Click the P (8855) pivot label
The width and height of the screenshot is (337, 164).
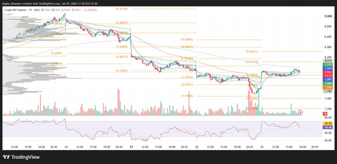(58, 24)
